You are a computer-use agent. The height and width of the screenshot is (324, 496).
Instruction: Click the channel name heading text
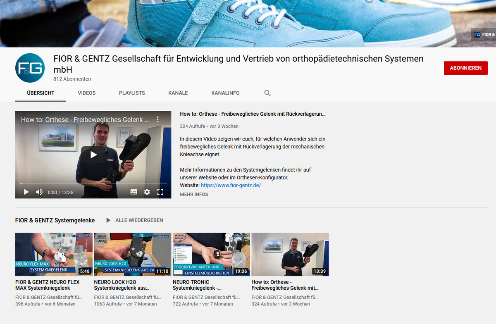pyautogui.click(x=238, y=64)
